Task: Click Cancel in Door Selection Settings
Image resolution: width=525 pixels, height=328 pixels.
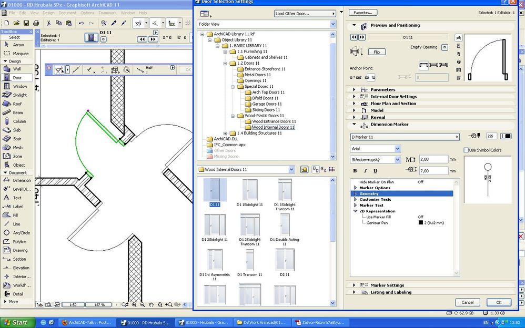Action: (x=468, y=302)
